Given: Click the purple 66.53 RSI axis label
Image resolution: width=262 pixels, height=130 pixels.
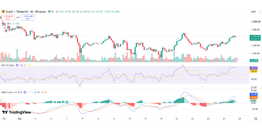Looking at the screenshot, I should point(253,68).
